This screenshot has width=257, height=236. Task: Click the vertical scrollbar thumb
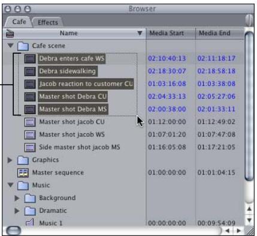pos(250,106)
